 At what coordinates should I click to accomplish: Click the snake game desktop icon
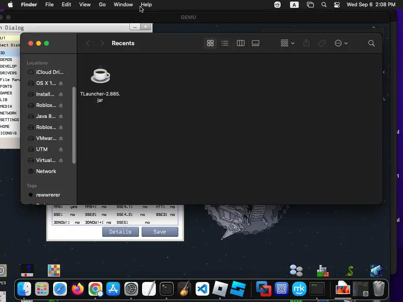(x=349, y=271)
